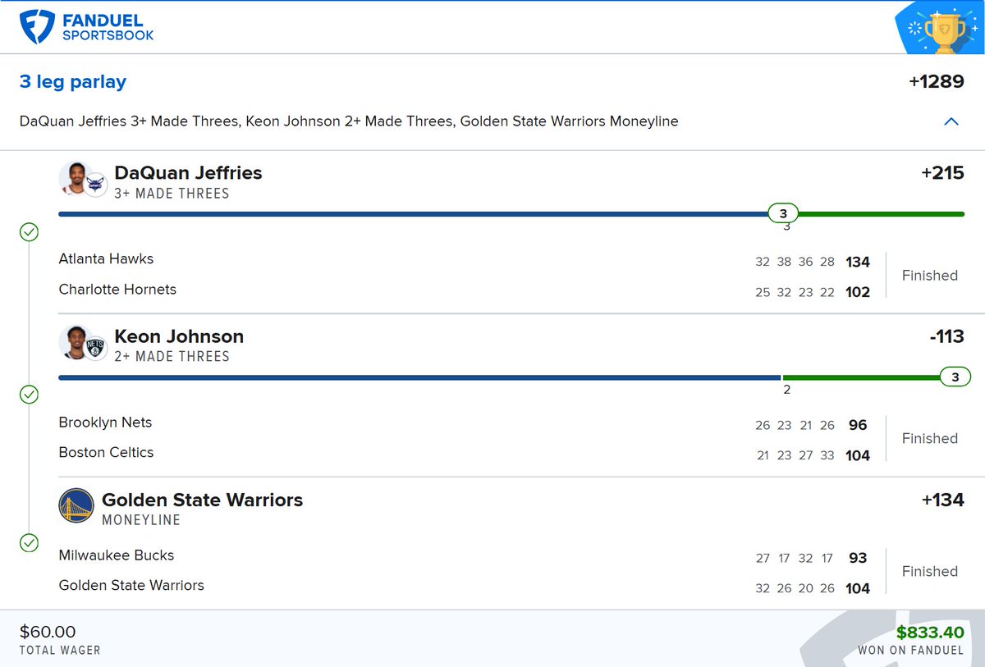985x667 pixels.
Task: Click the Golden State Warriors logo
Action: point(76,505)
